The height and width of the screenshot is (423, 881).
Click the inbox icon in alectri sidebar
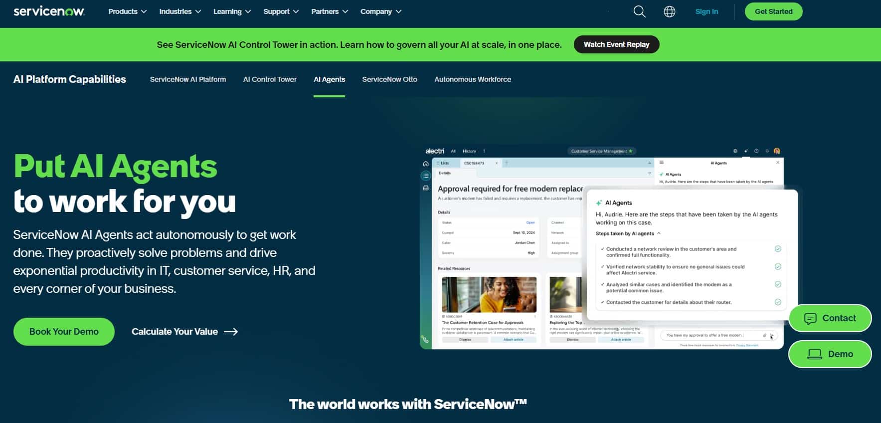pyautogui.click(x=425, y=188)
